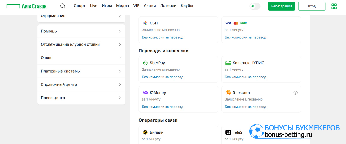Screen dimensions: 346x144
Task: Click the Регистрация button
Action: [281, 6]
